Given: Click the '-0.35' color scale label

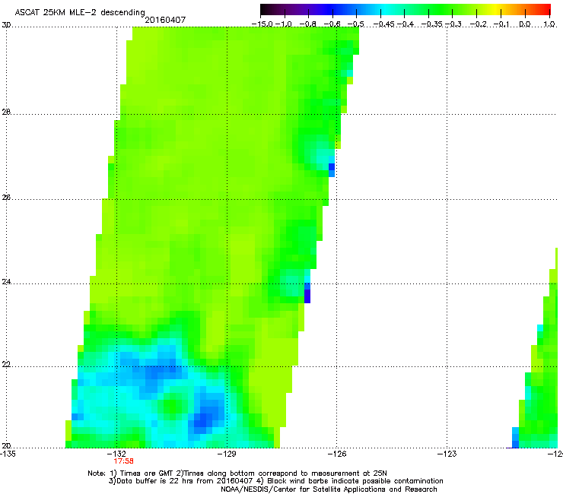Looking at the screenshot, I should 432,24.
